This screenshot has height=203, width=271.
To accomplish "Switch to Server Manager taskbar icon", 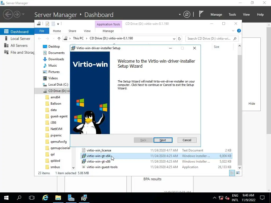I will click(71, 198).
